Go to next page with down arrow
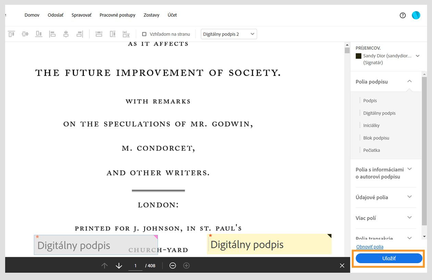The image size is (432, 280). click(x=119, y=266)
